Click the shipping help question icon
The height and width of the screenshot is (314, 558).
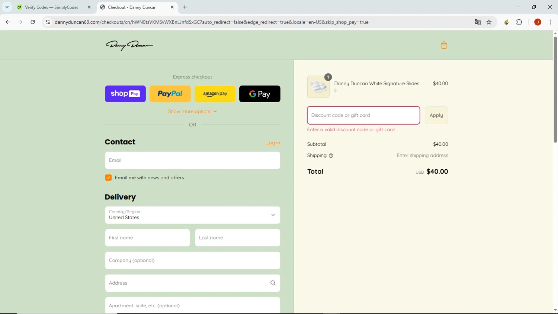(x=331, y=156)
